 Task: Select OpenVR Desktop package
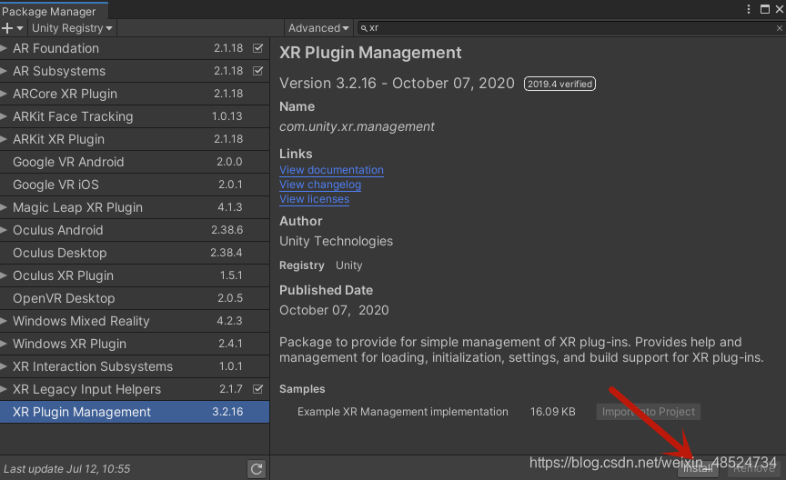tap(135, 298)
